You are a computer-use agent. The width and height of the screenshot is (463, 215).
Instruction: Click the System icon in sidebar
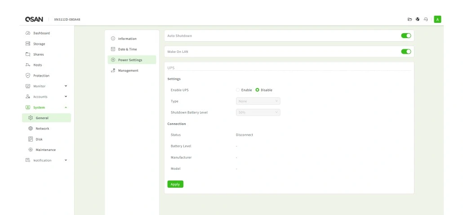click(28, 107)
